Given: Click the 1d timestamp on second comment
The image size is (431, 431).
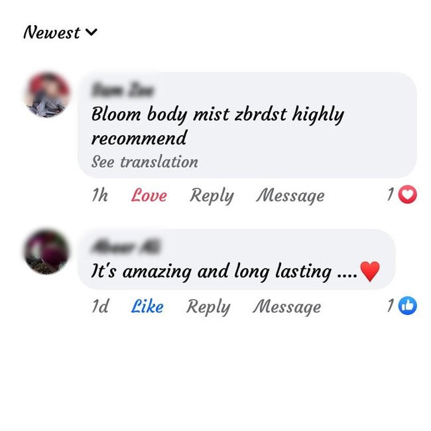Looking at the screenshot, I should tap(100, 306).
